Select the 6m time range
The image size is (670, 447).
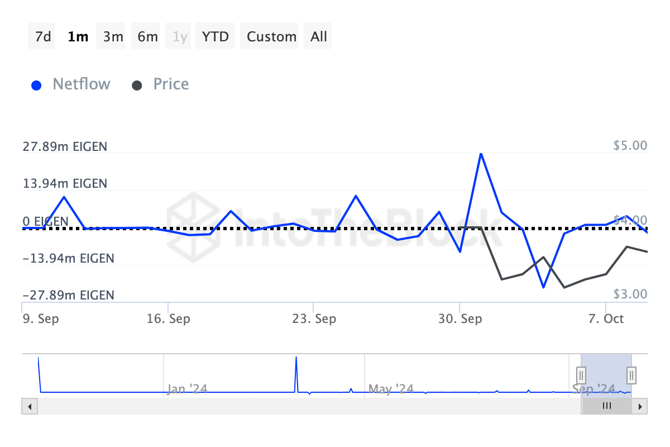tap(147, 37)
